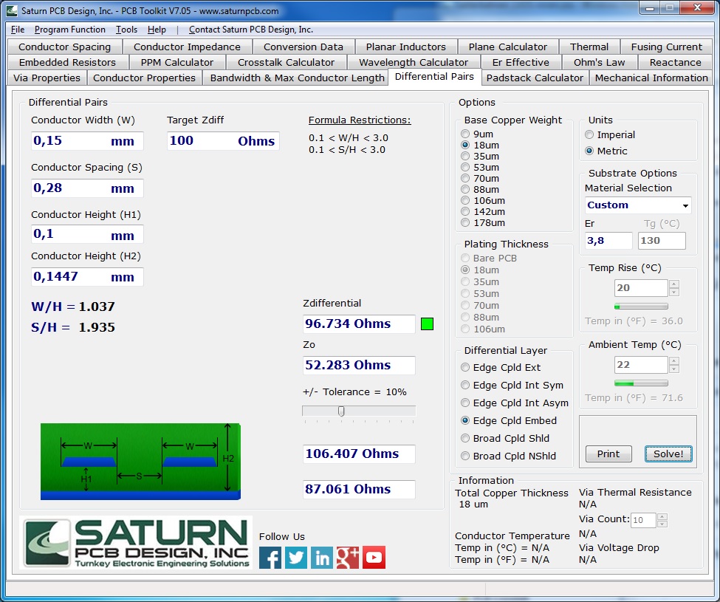Screen dimensions: 720x602
Task: Open Saturn PCB Facebook page icon
Action: pyautogui.click(x=270, y=558)
